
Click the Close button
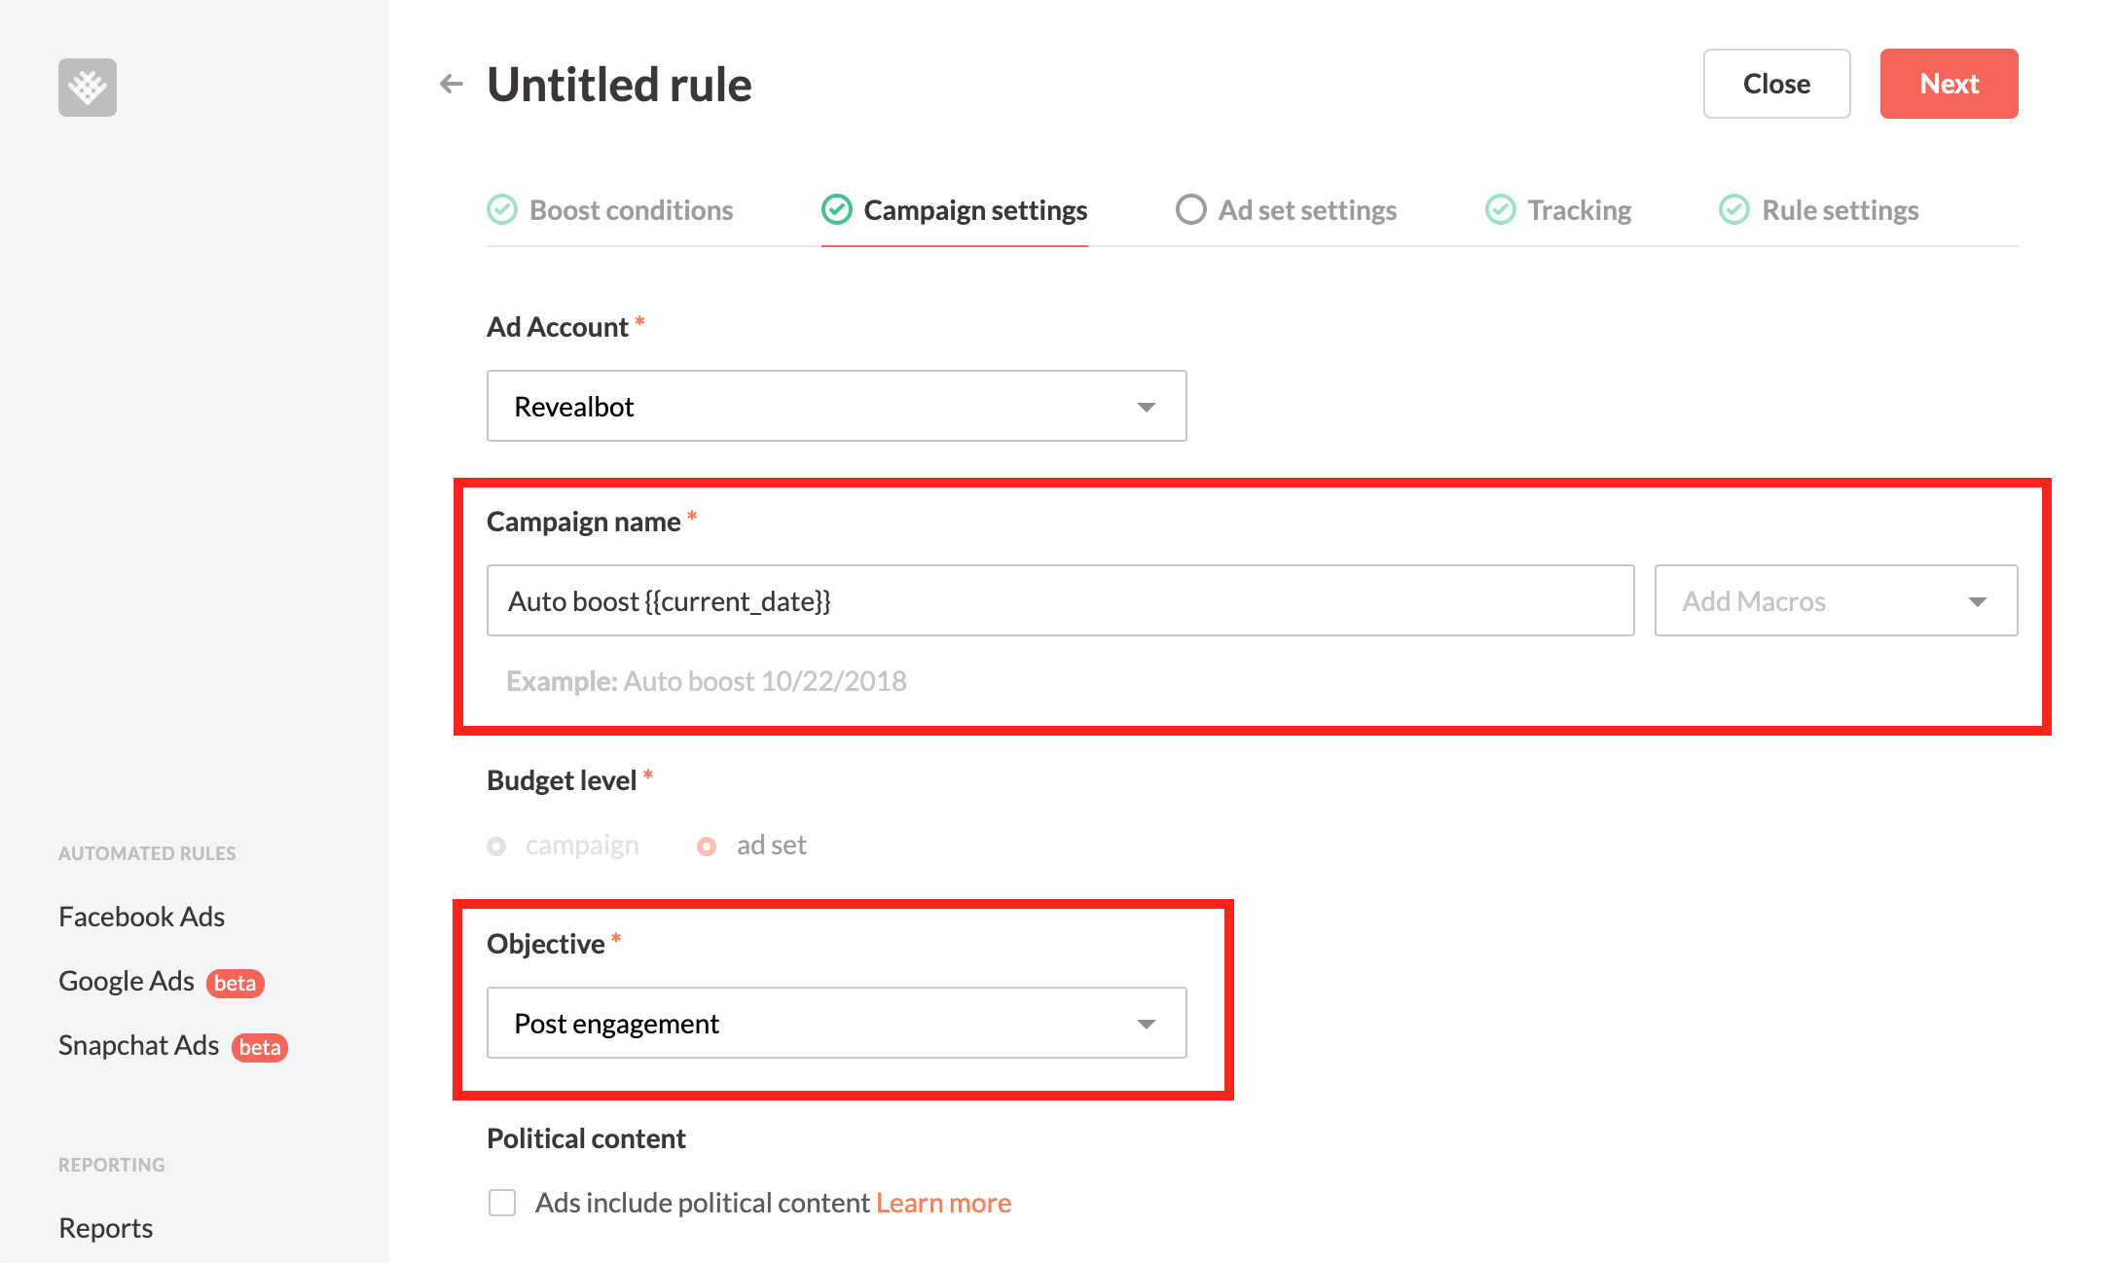tap(1777, 84)
